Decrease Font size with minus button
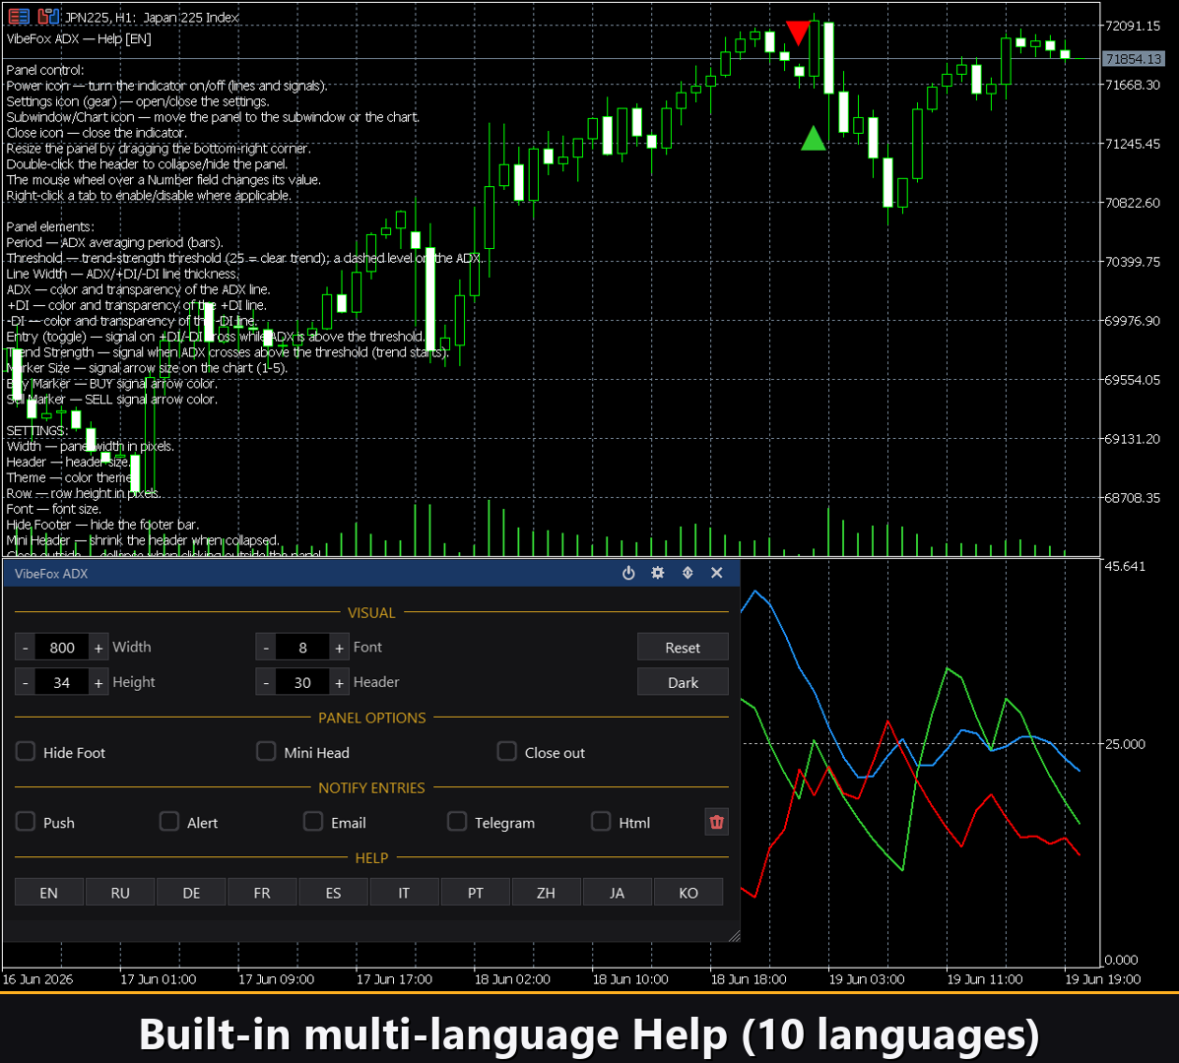Image resolution: width=1179 pixels, height=1063 pixels. (265, 647)
